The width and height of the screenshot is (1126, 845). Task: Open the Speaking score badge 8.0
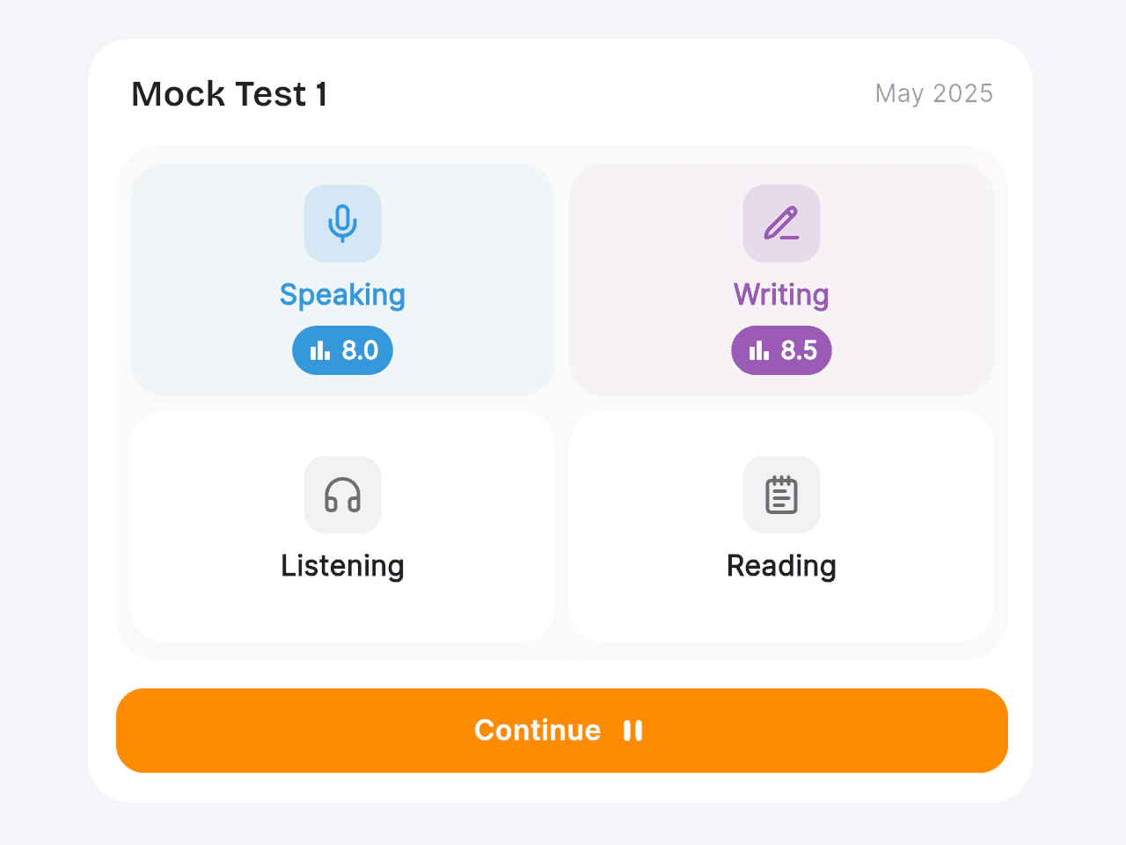[342, 350]
